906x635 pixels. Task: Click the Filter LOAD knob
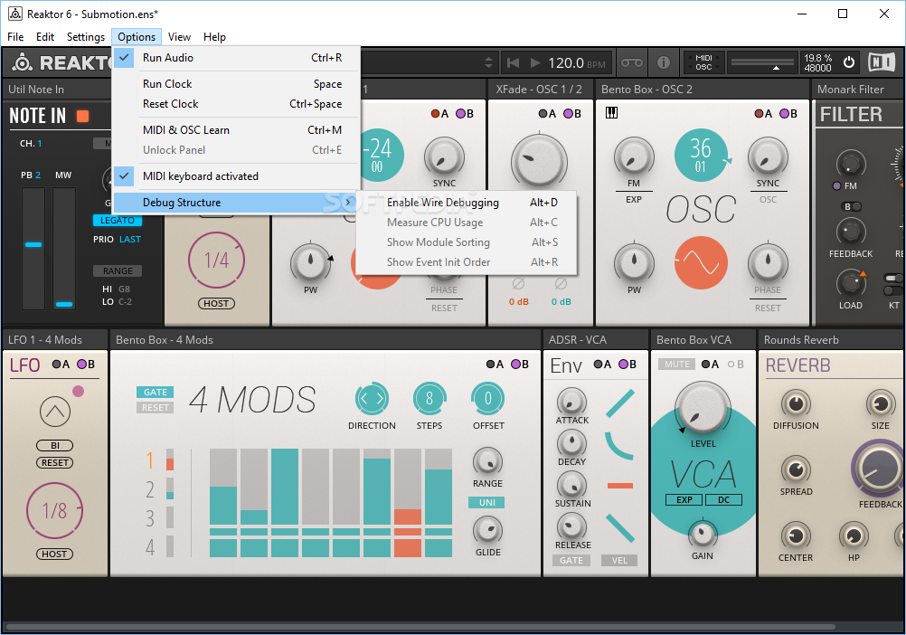click(851, 283)
